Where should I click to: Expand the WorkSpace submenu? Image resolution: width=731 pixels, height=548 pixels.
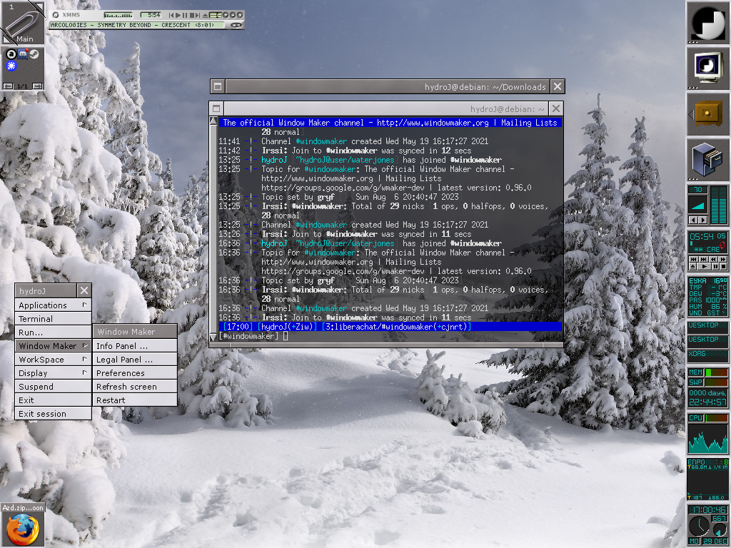53,360
